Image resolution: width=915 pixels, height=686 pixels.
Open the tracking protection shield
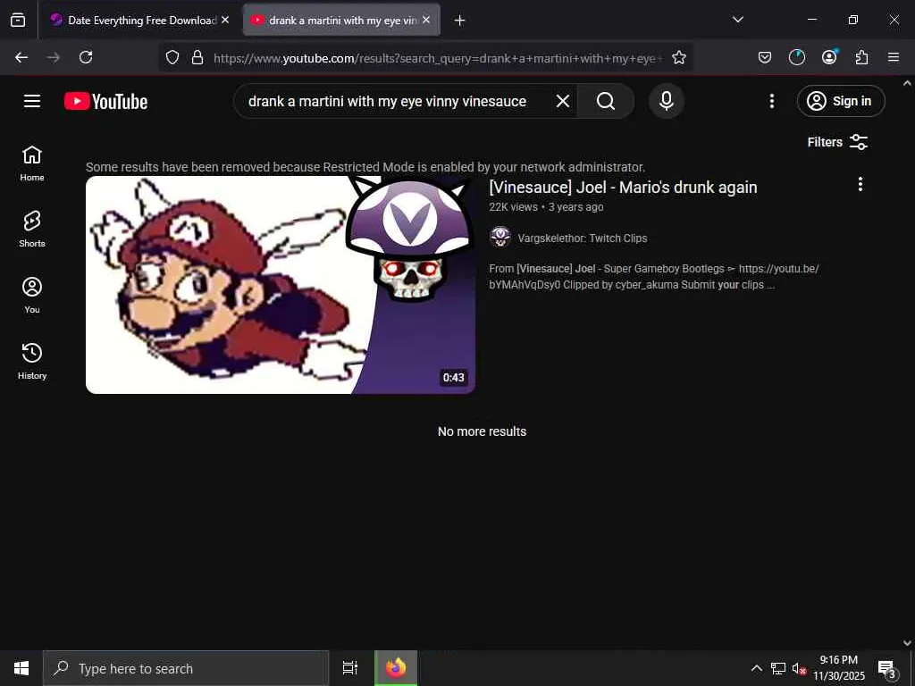[x=172, y=57]
